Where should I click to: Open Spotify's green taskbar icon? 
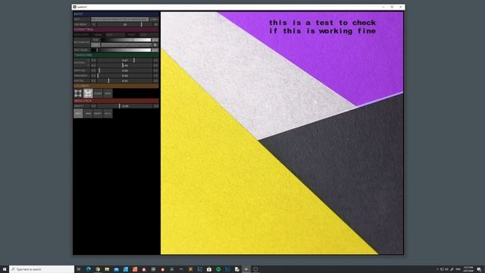tap(218, 269)
